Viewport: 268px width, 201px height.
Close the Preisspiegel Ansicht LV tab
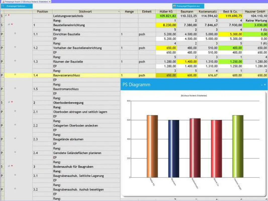point(50,2)
